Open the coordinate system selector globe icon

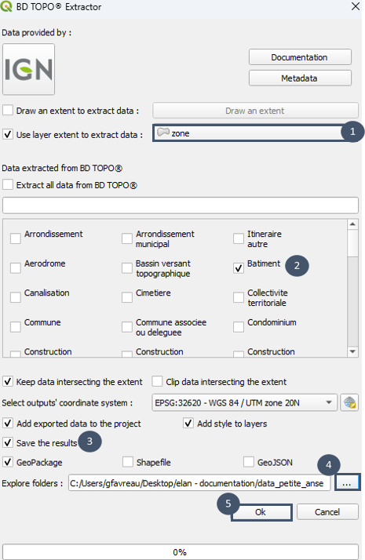point(349,402)
